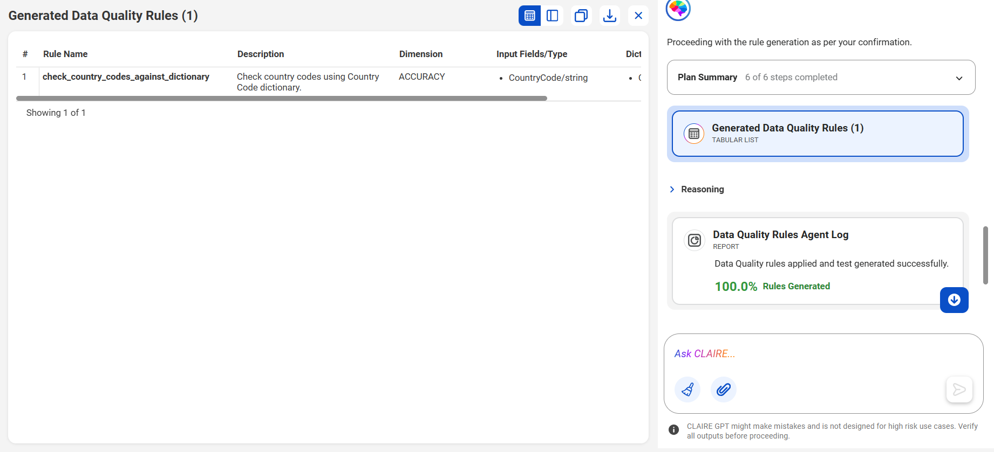Click the 'Showing 1 of 1' text
Screen dimensions: 994x452
[x=56, y=113]
